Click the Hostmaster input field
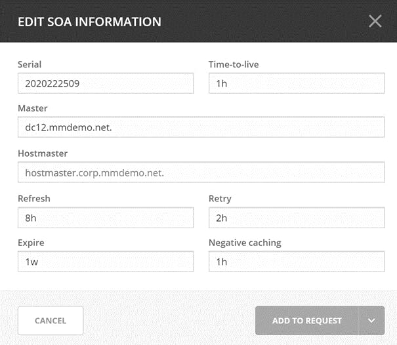Screen dimensions: 397x345 (x=201, y=172)
